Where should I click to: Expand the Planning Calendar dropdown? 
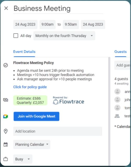[32, 145]
